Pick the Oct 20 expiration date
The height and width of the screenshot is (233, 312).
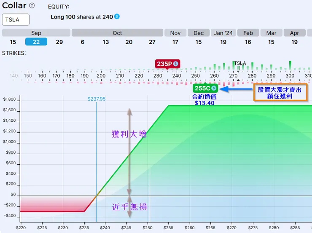(x=129, y=42)
